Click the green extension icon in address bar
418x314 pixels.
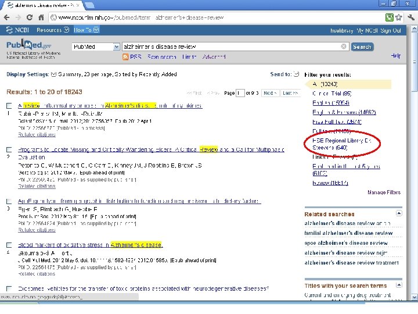tap(390, 17)
